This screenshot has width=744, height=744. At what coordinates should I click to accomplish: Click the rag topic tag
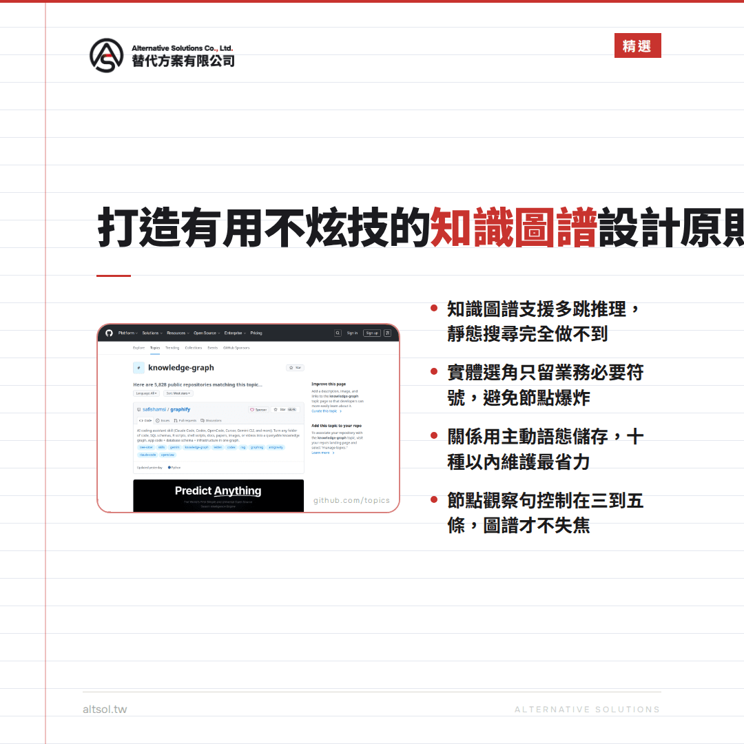click(243, 448)
